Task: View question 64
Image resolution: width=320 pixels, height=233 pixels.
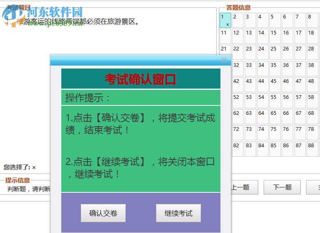Action: tap(263, 117)
